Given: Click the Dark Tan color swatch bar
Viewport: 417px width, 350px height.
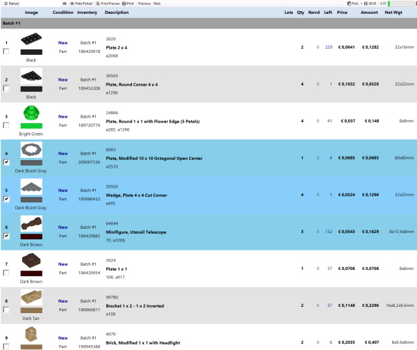Looking at the screenshot, I should (x=31, y=310).
